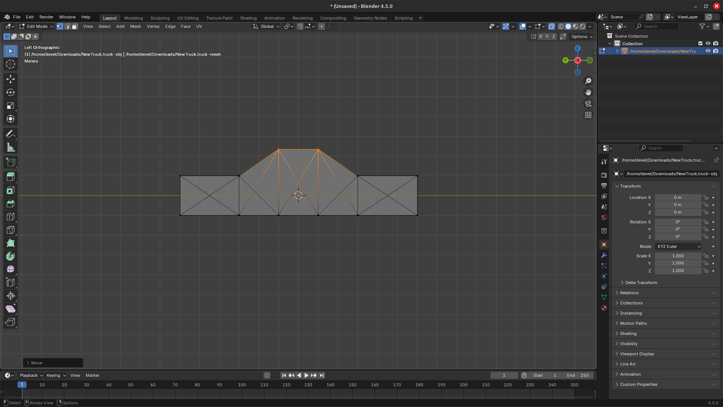
Task: Click the End frame 250 field
Action: point(578,375)
